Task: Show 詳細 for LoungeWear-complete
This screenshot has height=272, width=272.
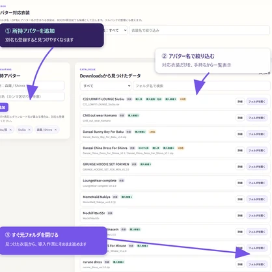Action: click(x=240, y=183)
